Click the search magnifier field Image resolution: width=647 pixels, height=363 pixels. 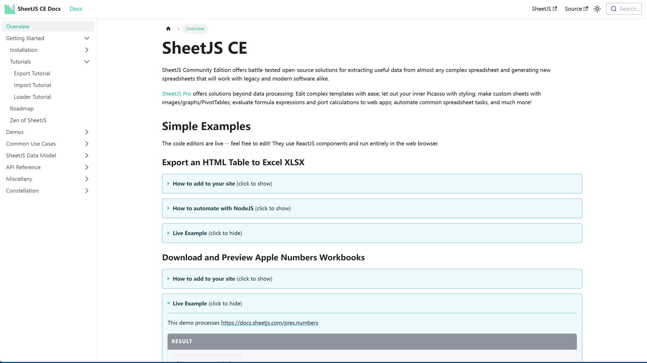pos(624,9)
